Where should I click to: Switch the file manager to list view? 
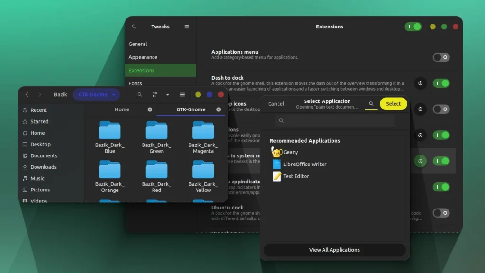coord(155,95)
